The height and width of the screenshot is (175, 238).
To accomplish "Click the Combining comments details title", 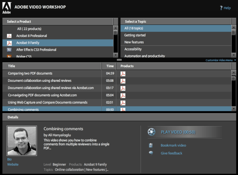I will click(63, 129).
